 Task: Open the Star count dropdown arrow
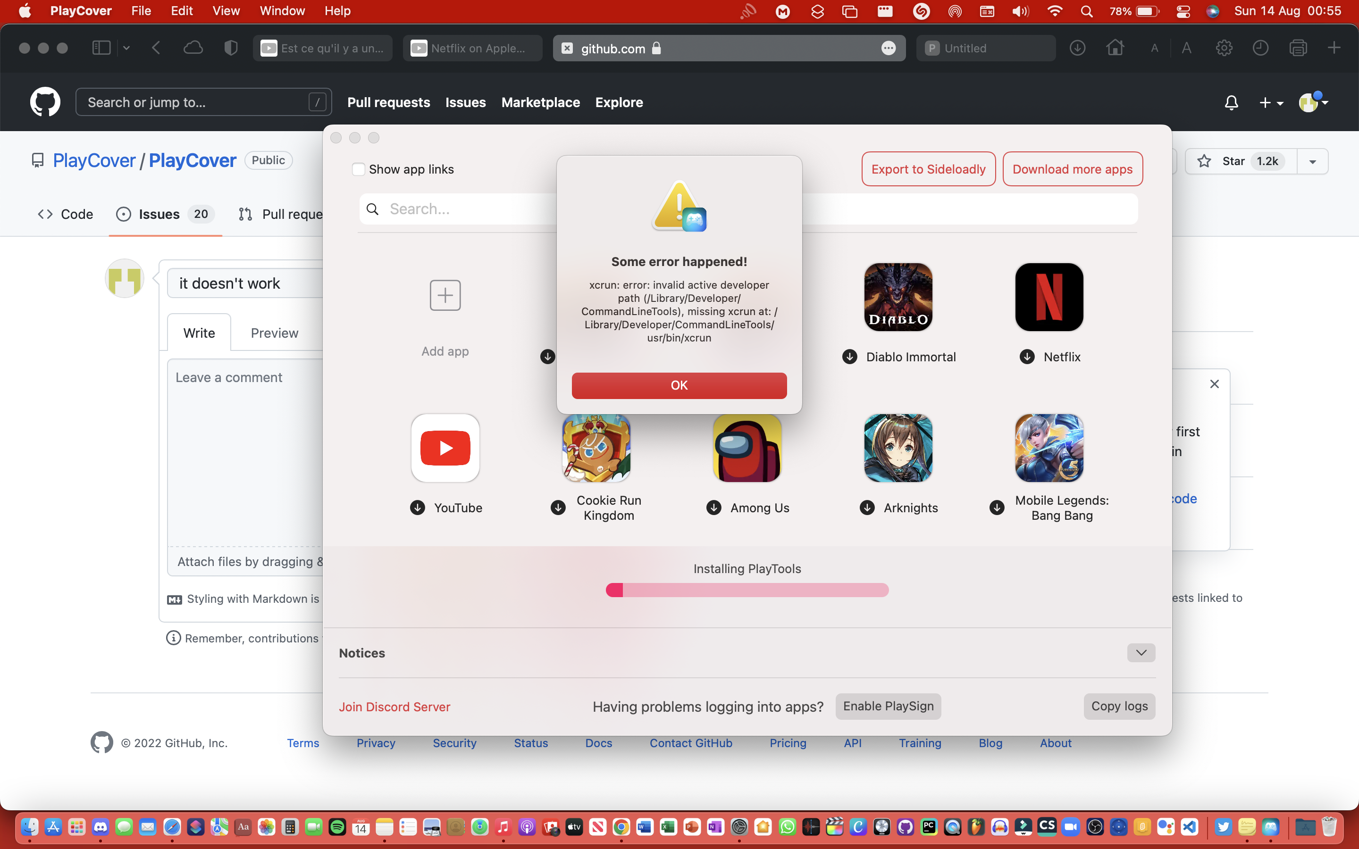coord(1312,161)
